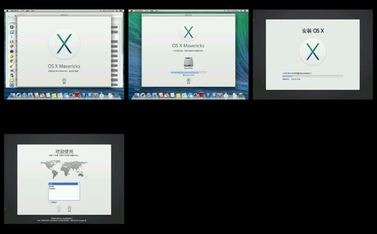Select the highlighted first country in the 欢迎使用 list
Image resolution: width=377 pixels, height=234 pixels.
(64, 184)
